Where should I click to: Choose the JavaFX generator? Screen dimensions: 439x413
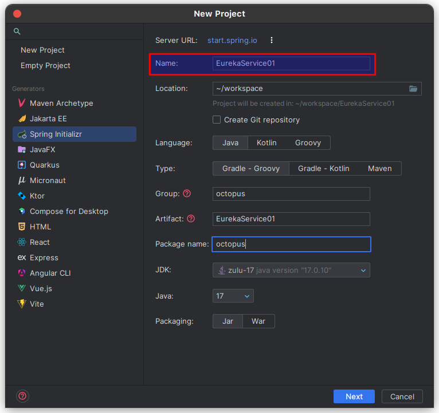tap(75, 149)
